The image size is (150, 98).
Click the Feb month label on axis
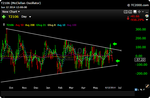point(60,88)
